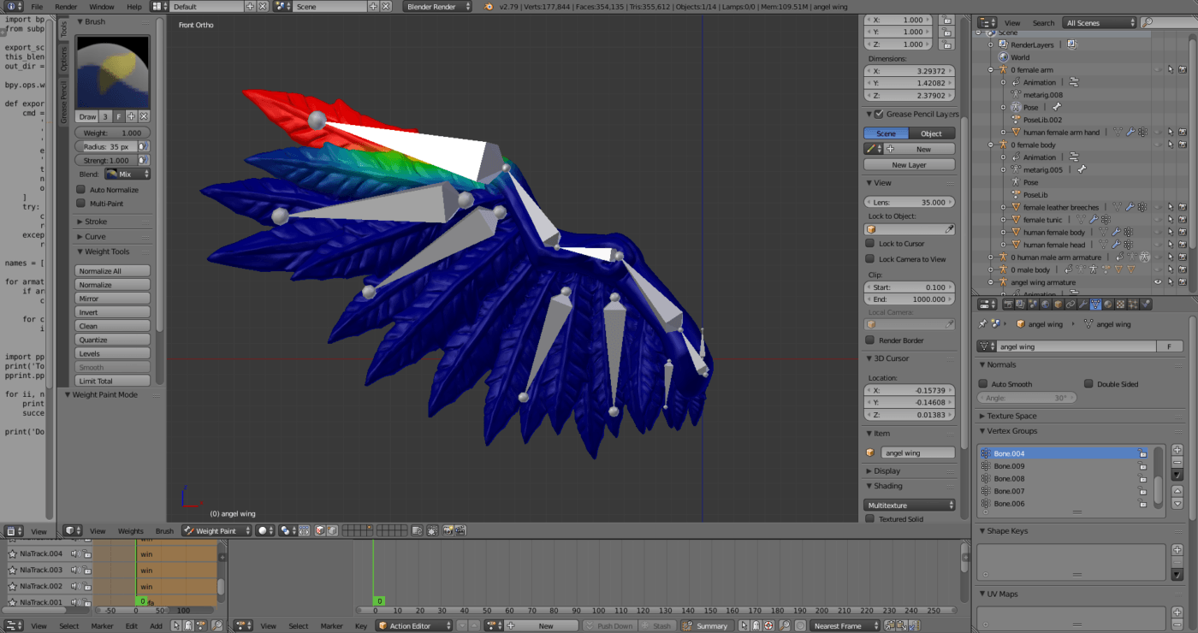Click the search magnifier in Outliner
1198x633 pixels.
point(1147,23)
